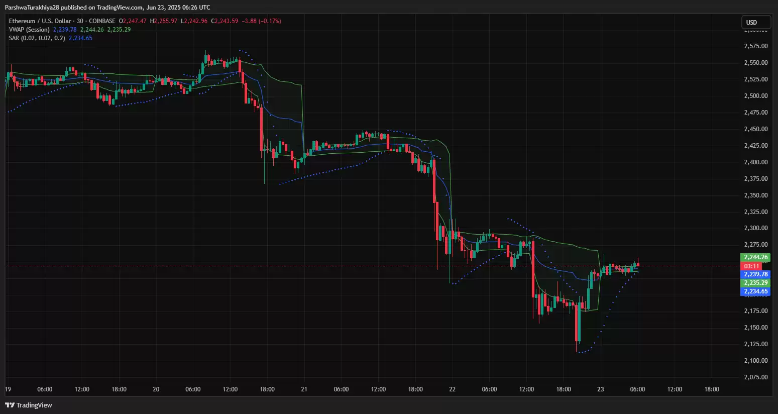
Task: Click the -3.88 (-0.17%) change value
Action: tap(261, 21)
